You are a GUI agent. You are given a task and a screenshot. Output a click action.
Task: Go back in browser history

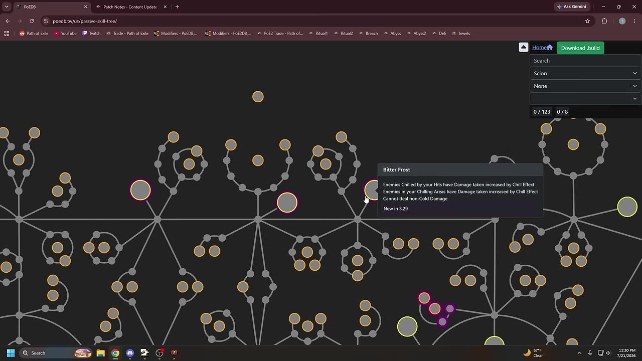8,21
